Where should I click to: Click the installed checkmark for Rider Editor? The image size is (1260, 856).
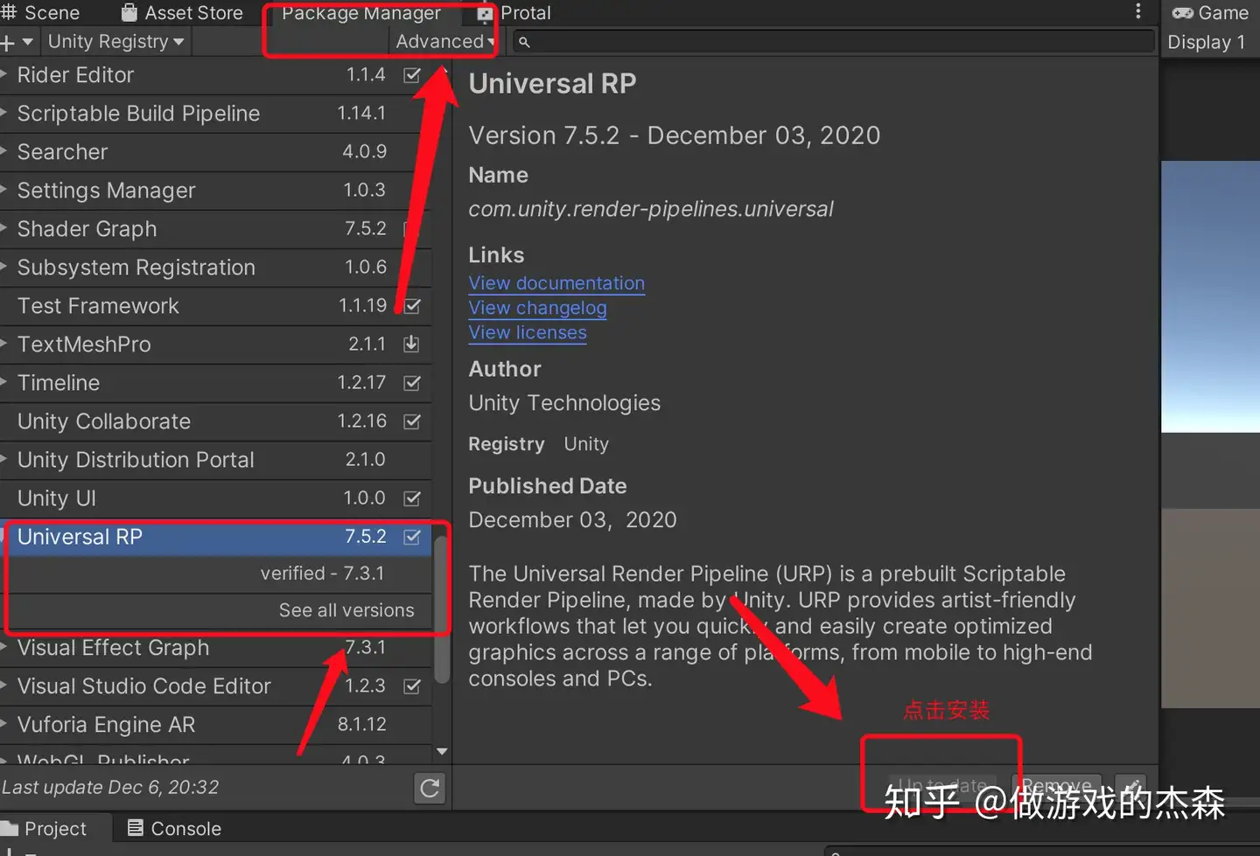pos(412,75)
